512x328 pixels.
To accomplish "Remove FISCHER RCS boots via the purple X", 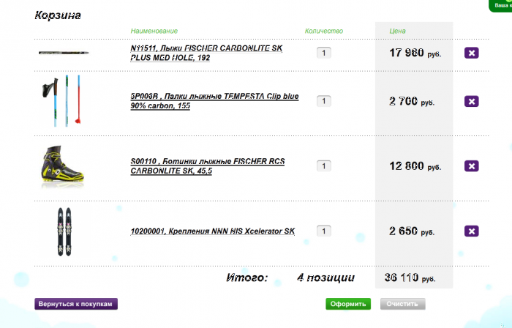I will click(x=472, y=166).
